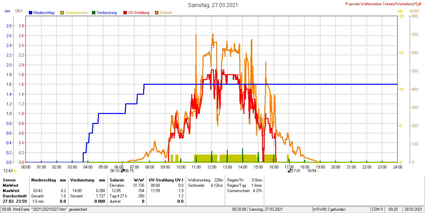Viewport: 425px width, 213px height.
Task: Select the Verdunstung legend label
Action: tap(107, 13)
